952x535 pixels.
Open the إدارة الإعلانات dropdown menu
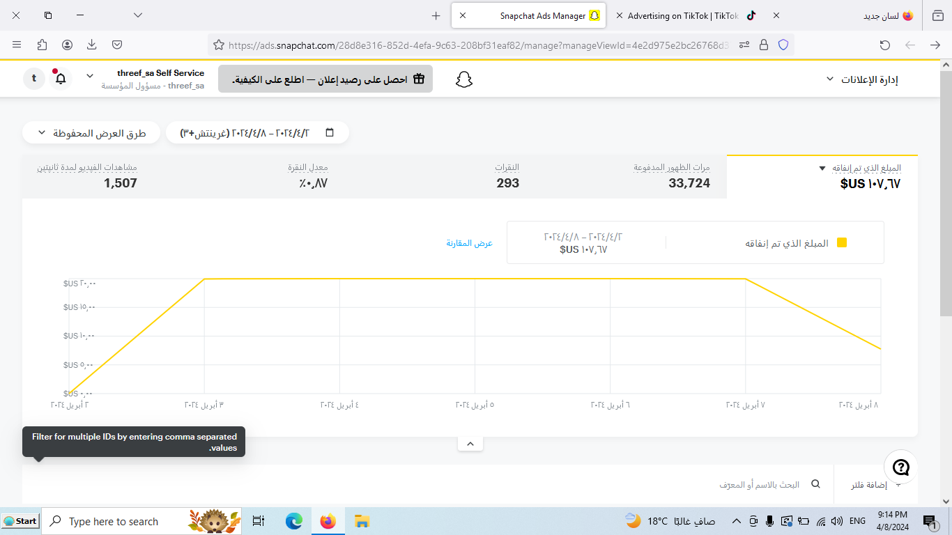(x=862, y=79)
